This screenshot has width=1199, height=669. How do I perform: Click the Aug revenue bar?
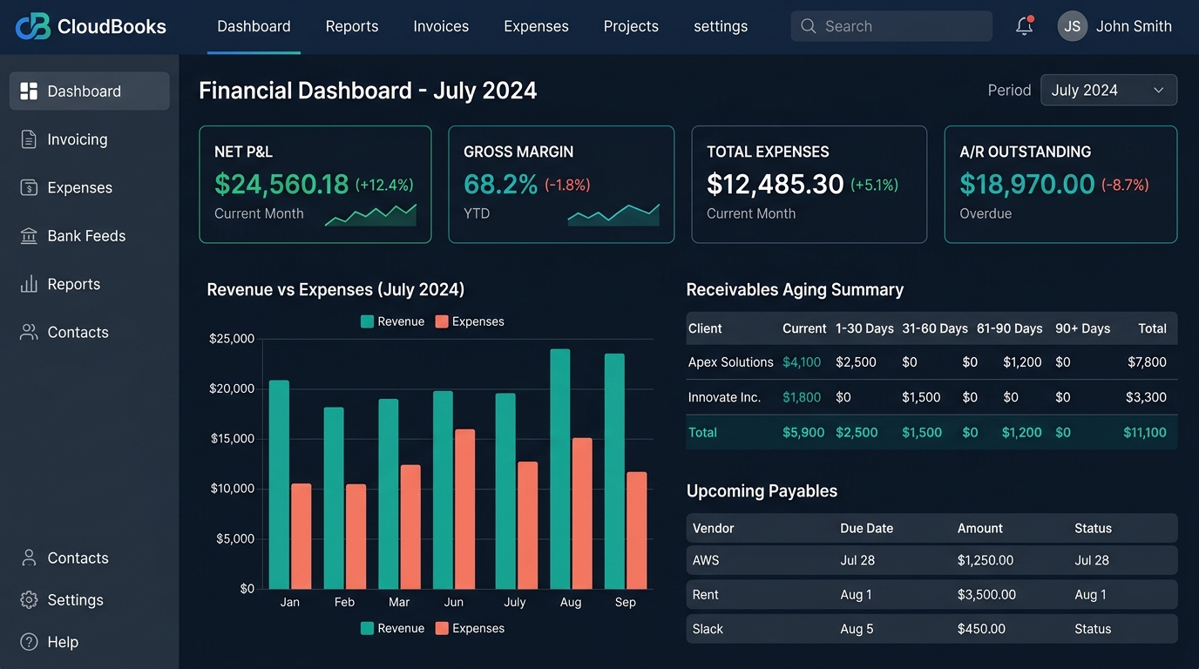[560, 469]
